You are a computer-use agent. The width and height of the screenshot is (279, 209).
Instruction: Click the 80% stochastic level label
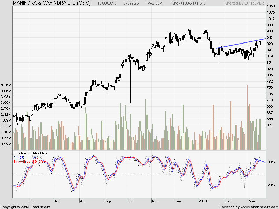tap(271, 162)
